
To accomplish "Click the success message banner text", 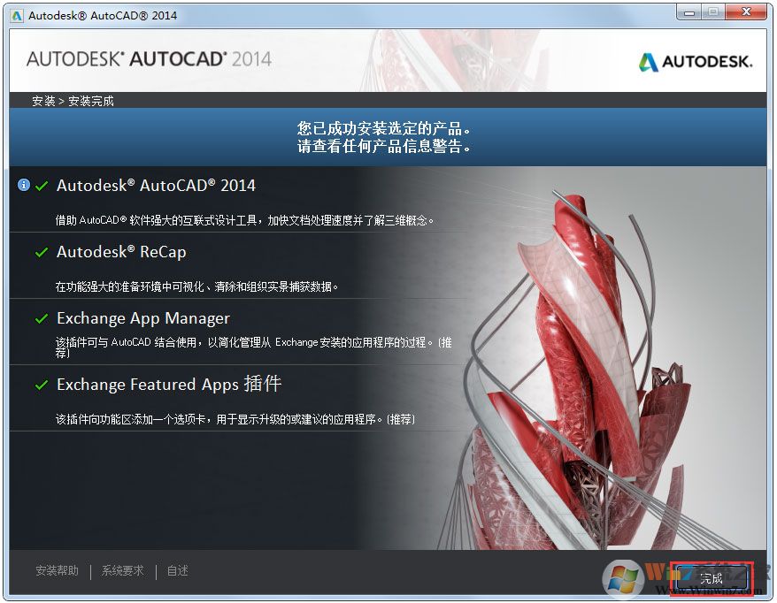I will (384, 134).
